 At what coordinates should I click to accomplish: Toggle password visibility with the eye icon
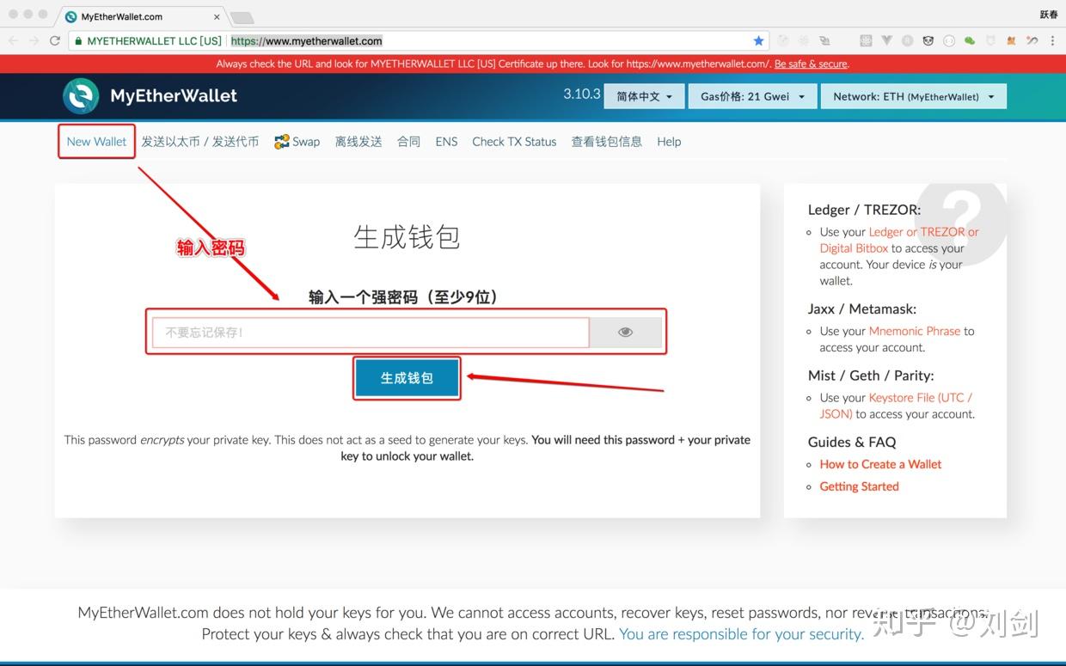point(625,332)
